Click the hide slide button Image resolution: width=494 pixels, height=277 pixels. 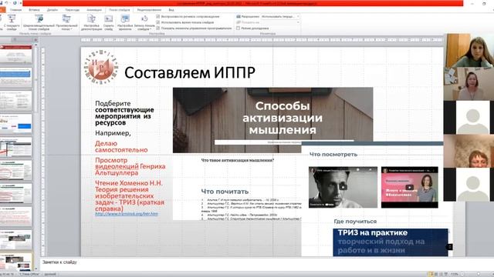pos(108,23)
